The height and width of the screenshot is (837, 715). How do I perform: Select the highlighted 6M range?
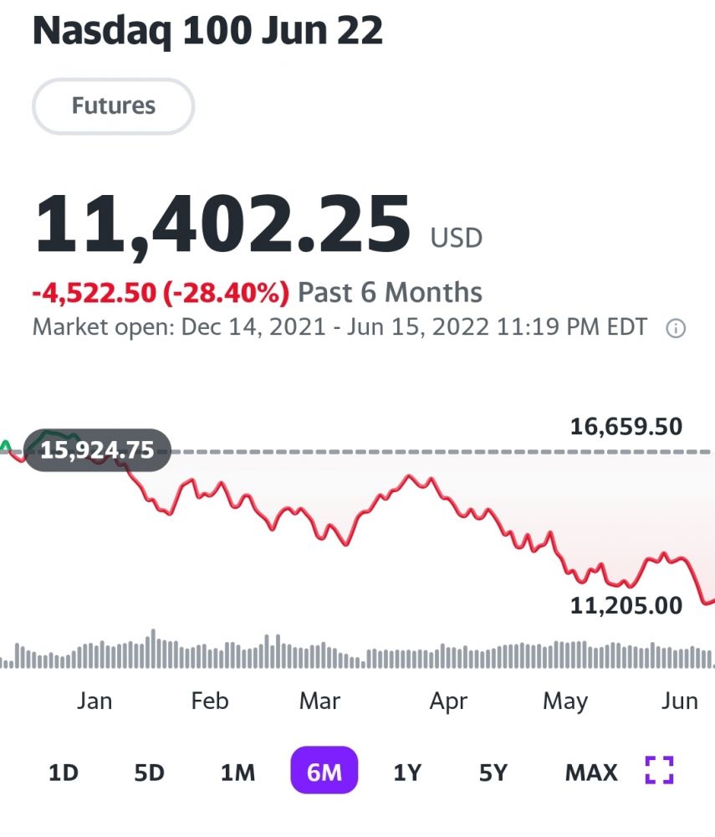tap(324, 770)
